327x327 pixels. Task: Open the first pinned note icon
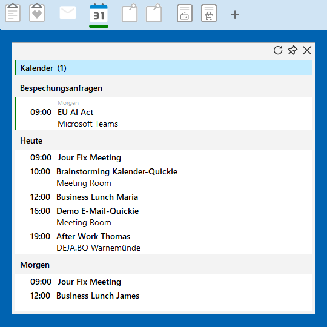pos(130,13)
